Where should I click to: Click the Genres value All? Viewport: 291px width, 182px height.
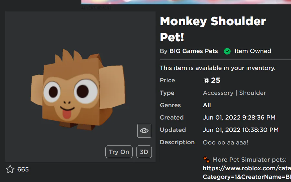(207, 105)
